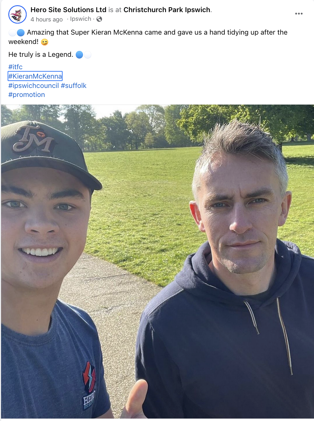Screen dimensions: 314x421
Task: Open the #itfc hashtag
Action: pyautogui.click(x=16, y=67)
